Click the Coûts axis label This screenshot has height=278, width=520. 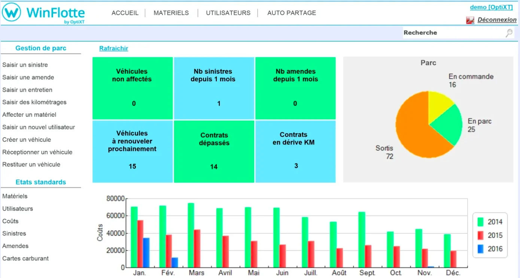click(100, 233)
